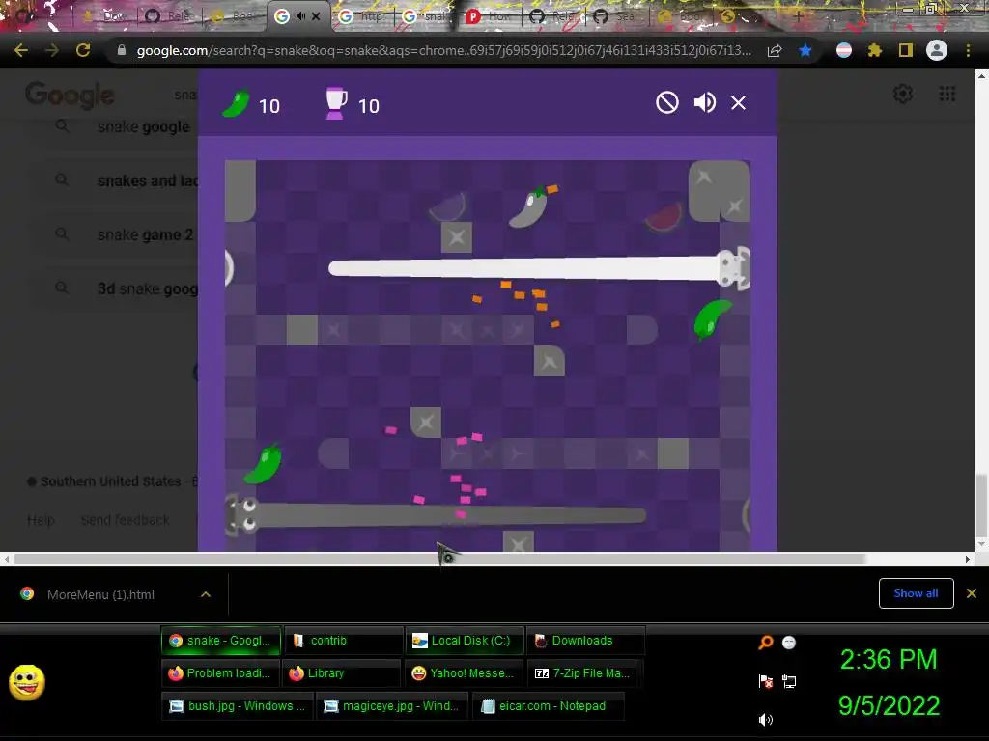Click the striped extension icon in the toolbar
Screen dimensions: 989x741
coord(844,50)
